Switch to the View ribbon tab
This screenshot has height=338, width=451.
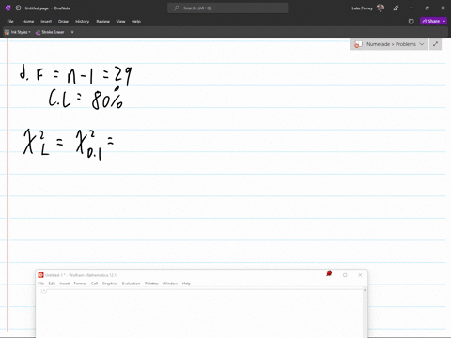(x=120, y=22)
